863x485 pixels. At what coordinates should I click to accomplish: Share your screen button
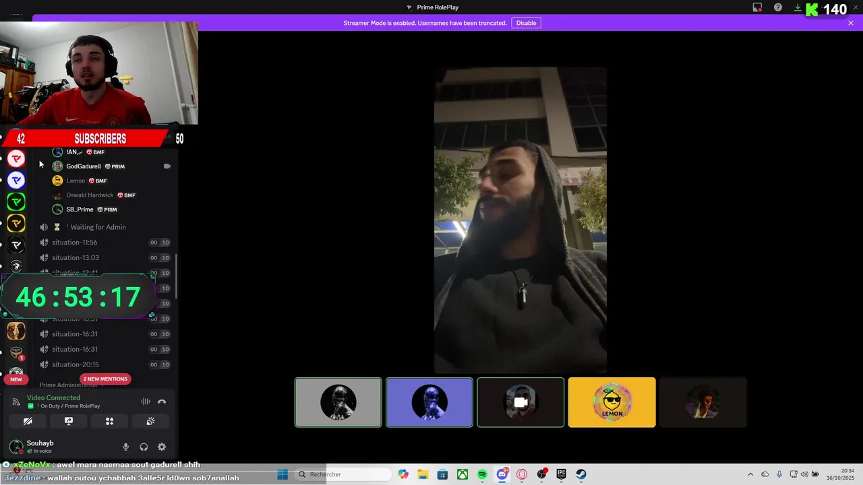69,421
